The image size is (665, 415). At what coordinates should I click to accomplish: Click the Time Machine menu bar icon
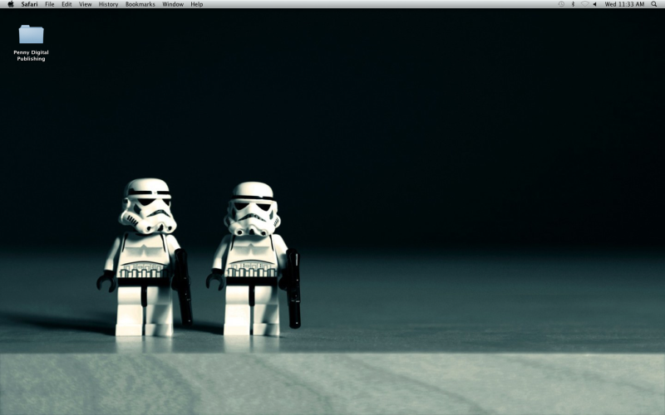[x=561, y=4]
